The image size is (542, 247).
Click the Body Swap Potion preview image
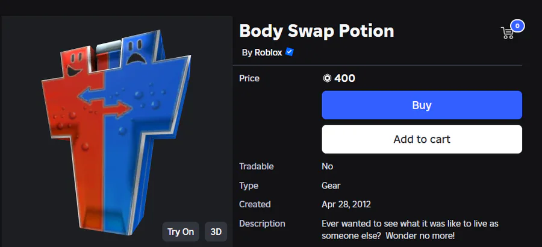(x=116, y=131)
